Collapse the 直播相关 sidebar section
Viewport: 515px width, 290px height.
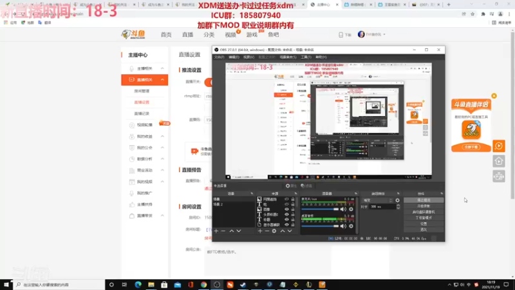tap(162, 79)
